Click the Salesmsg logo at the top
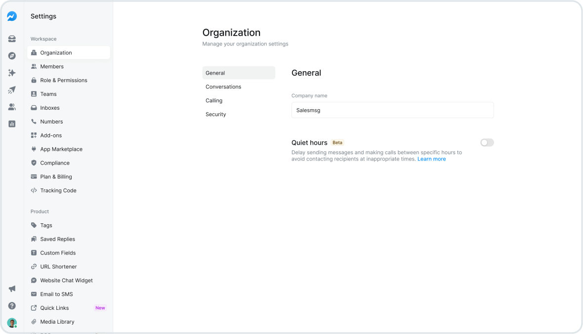This screenshot has height=334, width=583. tap(12, 16)
